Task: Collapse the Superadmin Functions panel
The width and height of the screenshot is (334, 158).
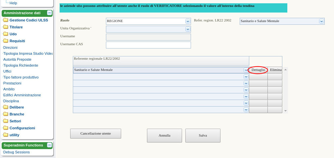Action: pos(49,145)
